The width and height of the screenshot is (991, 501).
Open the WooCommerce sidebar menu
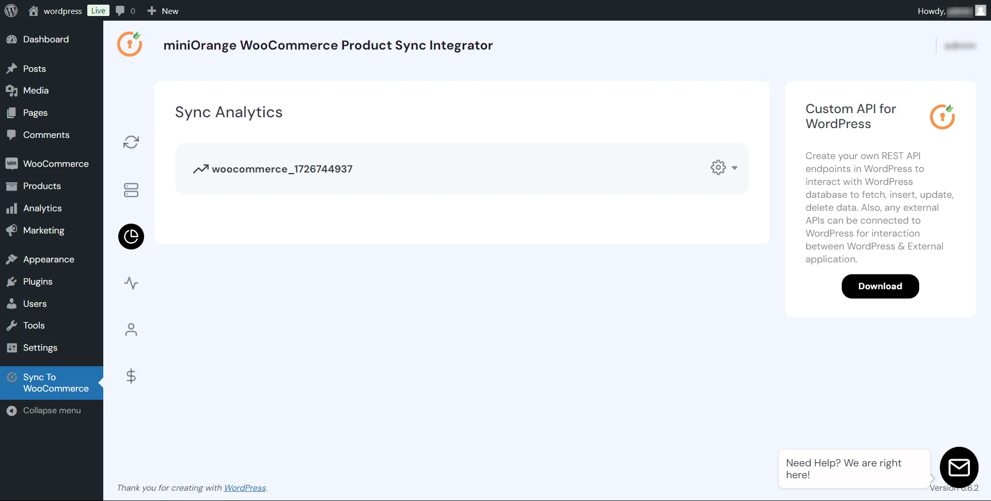[52, 164]
